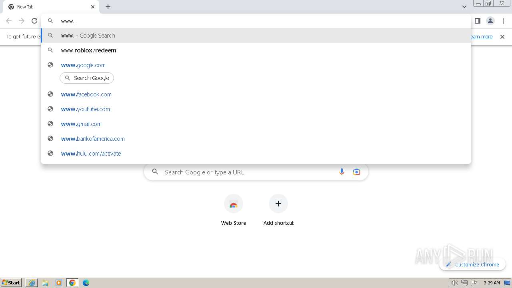
Task: Open File Explorer from the taskbar
Action: tap(45, 283)
